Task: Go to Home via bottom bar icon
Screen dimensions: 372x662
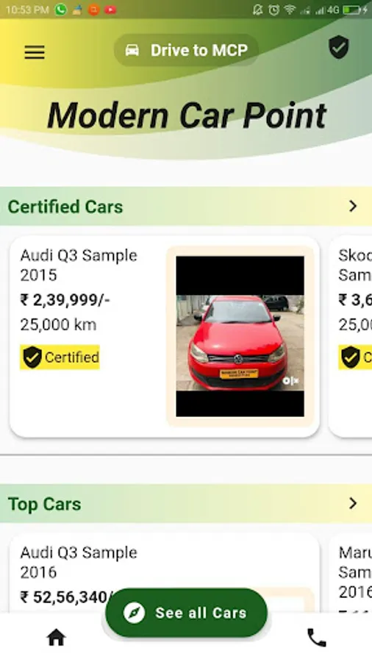Action: [56, 638]
